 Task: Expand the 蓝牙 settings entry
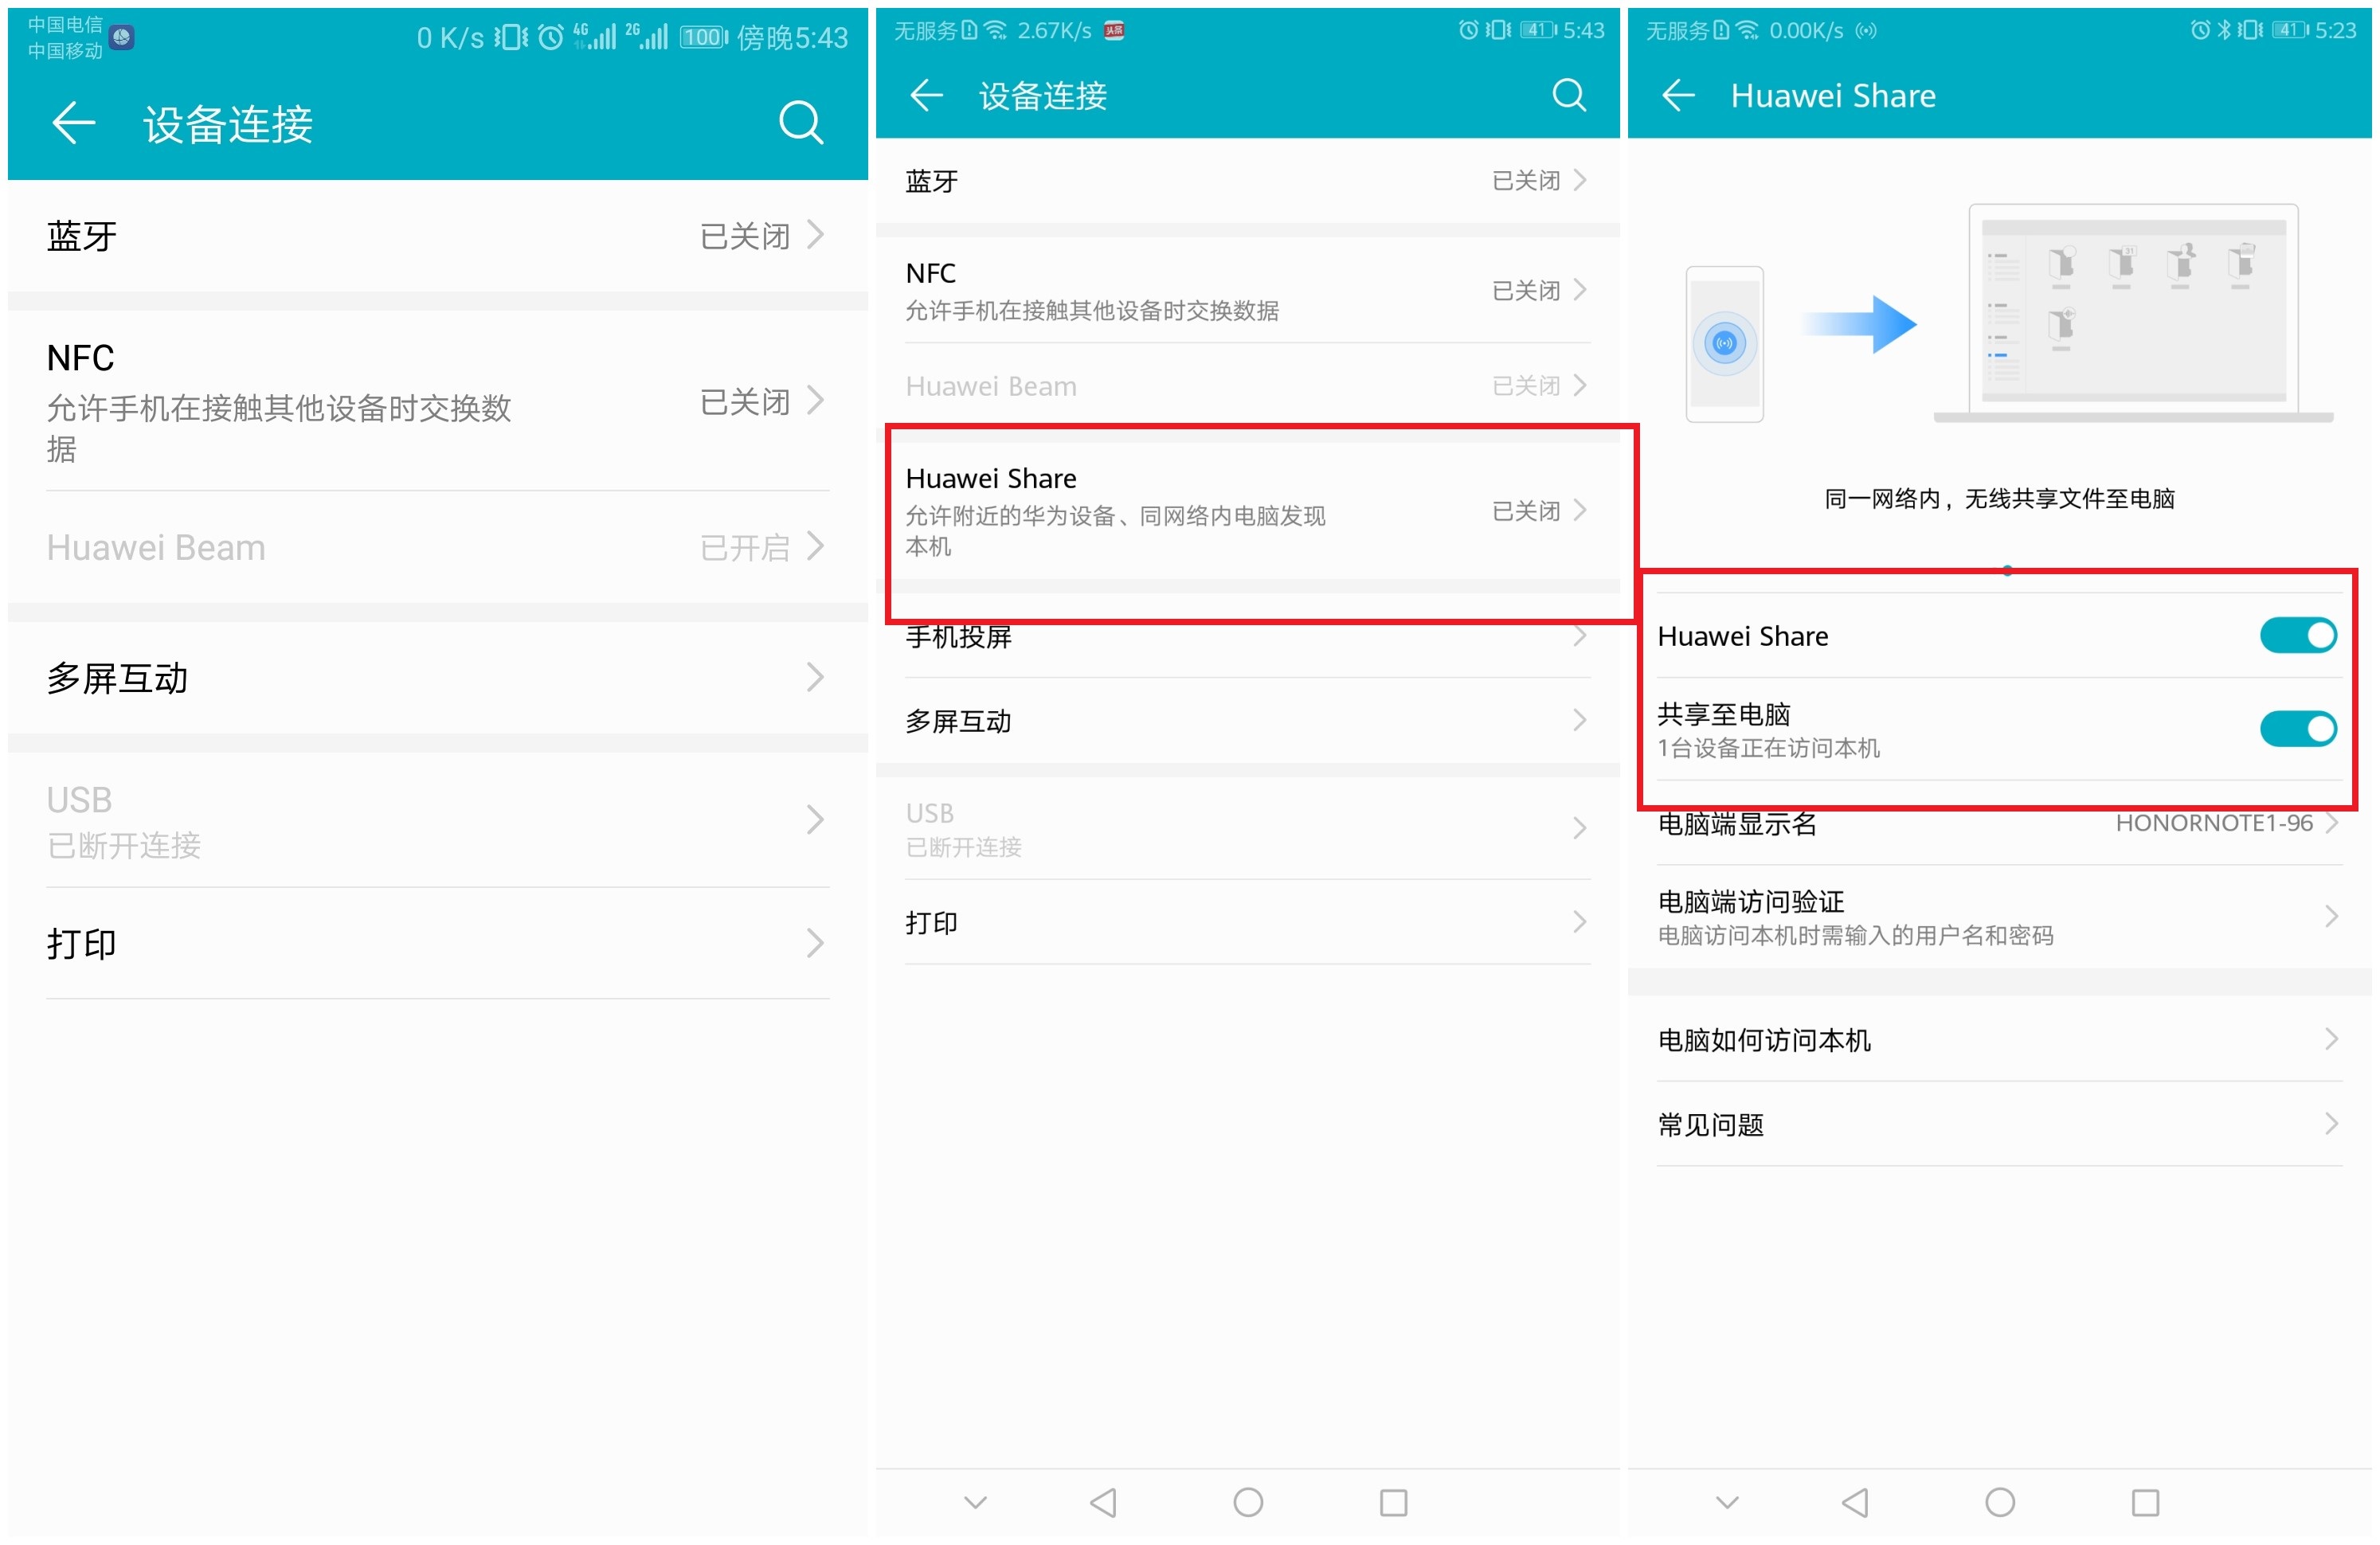[x=434, y=236]
